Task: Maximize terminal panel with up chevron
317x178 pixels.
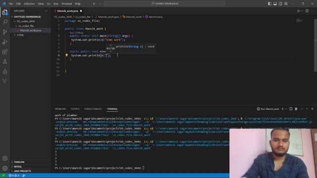Action: tap(307, 109)
